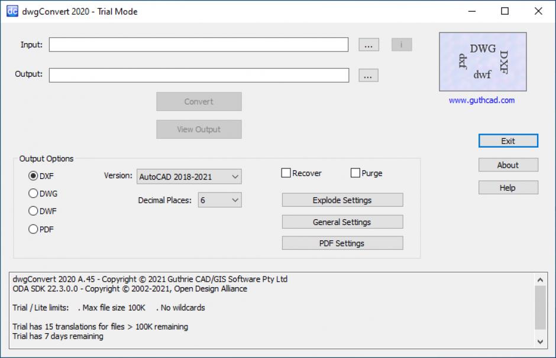Open Explode Settings
556x358 pixels.
tap(342, 200)
